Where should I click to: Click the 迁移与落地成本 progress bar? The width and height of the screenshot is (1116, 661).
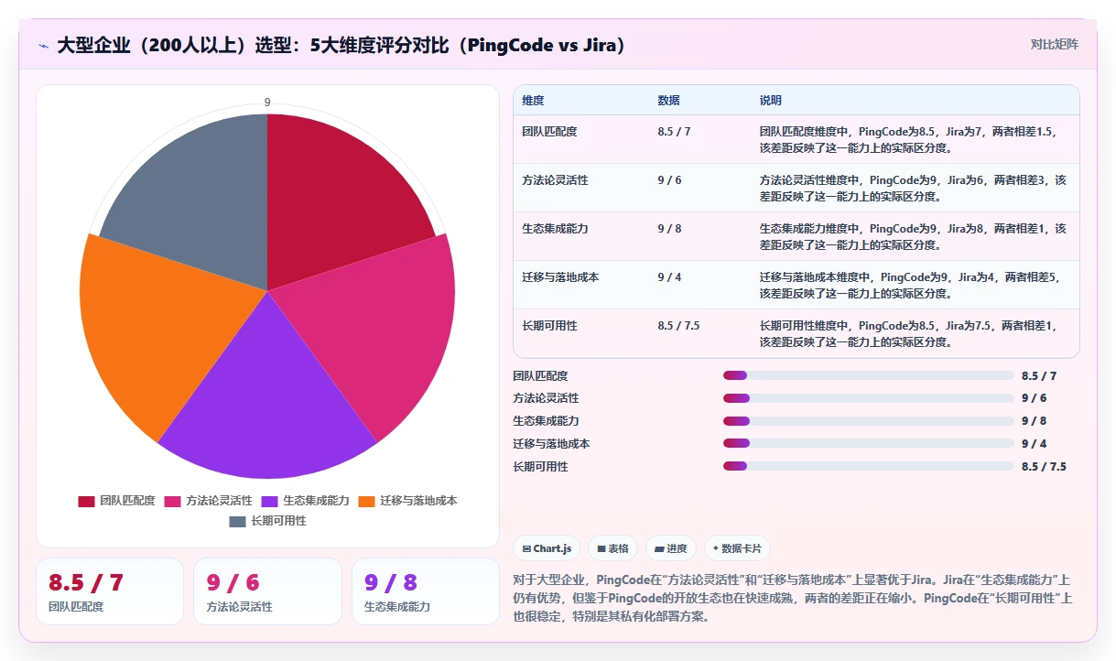[868, 444]
